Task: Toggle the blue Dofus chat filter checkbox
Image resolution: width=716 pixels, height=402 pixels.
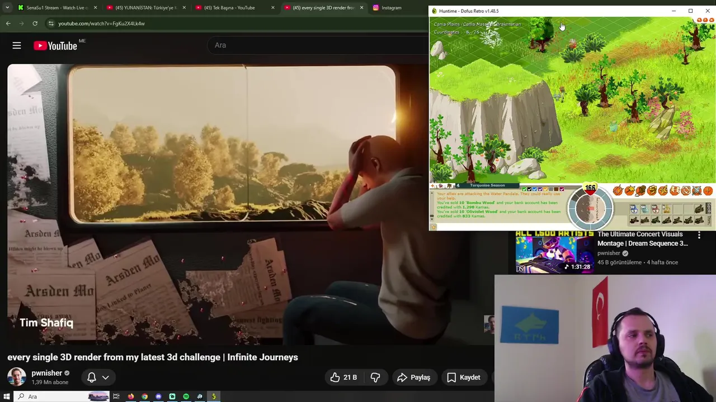Action: (535, 189)
